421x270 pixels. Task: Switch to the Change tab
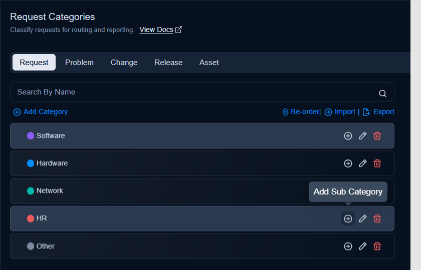[124, 62]
